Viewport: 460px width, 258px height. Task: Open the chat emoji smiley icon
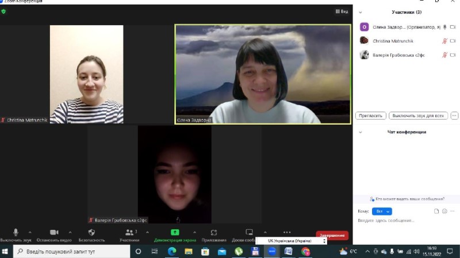pos(444,211)
